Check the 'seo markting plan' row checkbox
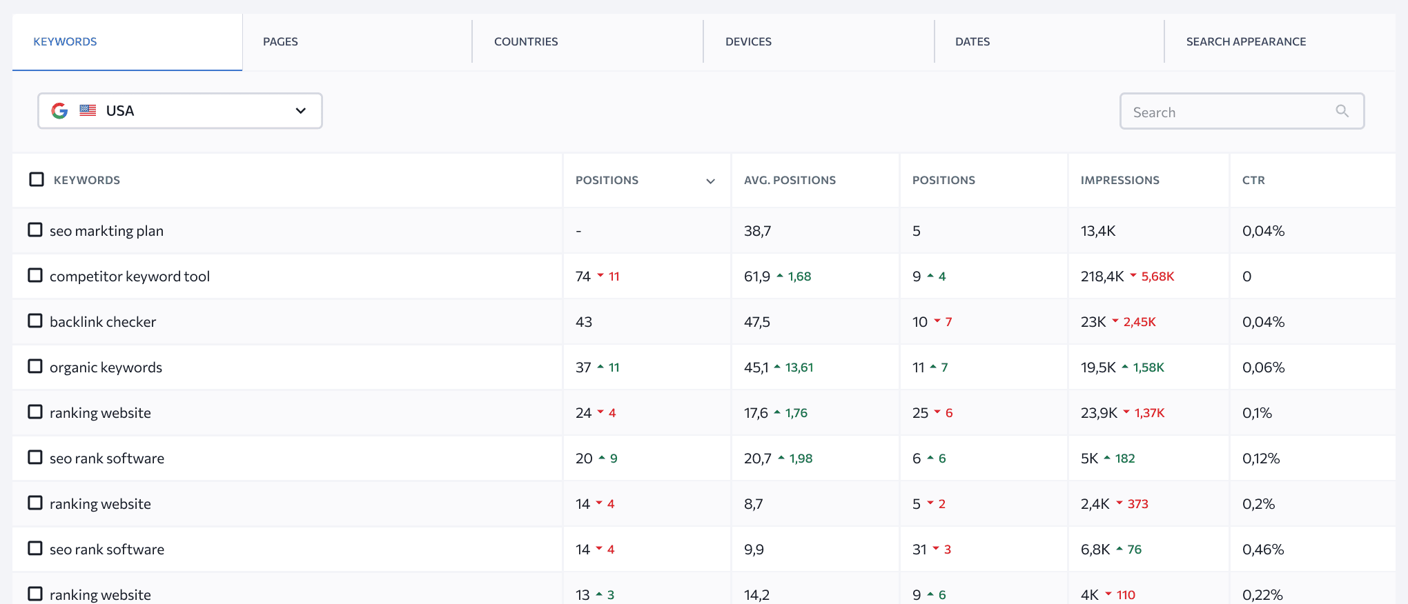This screenshot has height=604, width=1408. pos(35,230)
